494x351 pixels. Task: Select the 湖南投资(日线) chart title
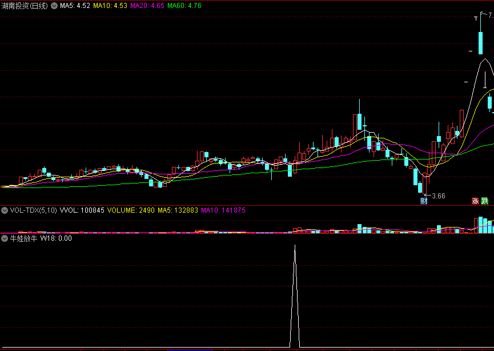point(25,6)
